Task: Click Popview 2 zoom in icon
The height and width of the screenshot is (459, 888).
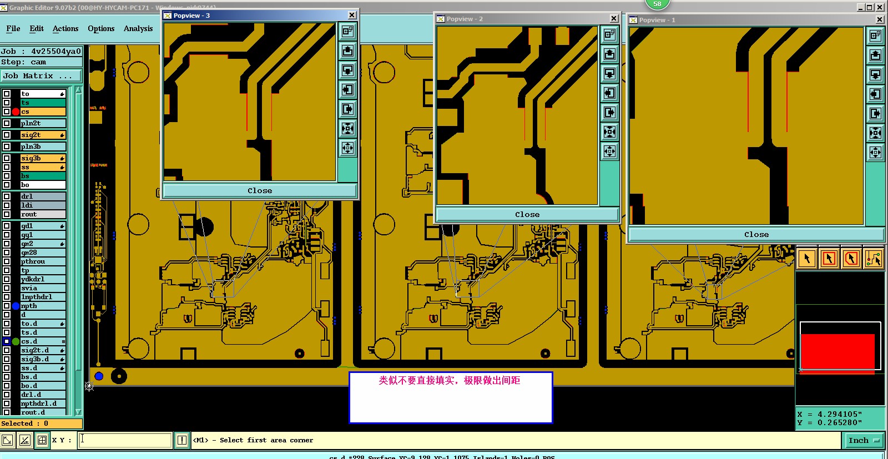Action: [x=609, y=132]
